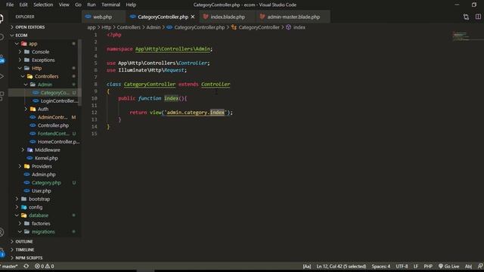
Task: Click the Ln 12, Col 42 position indicator
Action: pyautogui.click(x=341, y=266)
